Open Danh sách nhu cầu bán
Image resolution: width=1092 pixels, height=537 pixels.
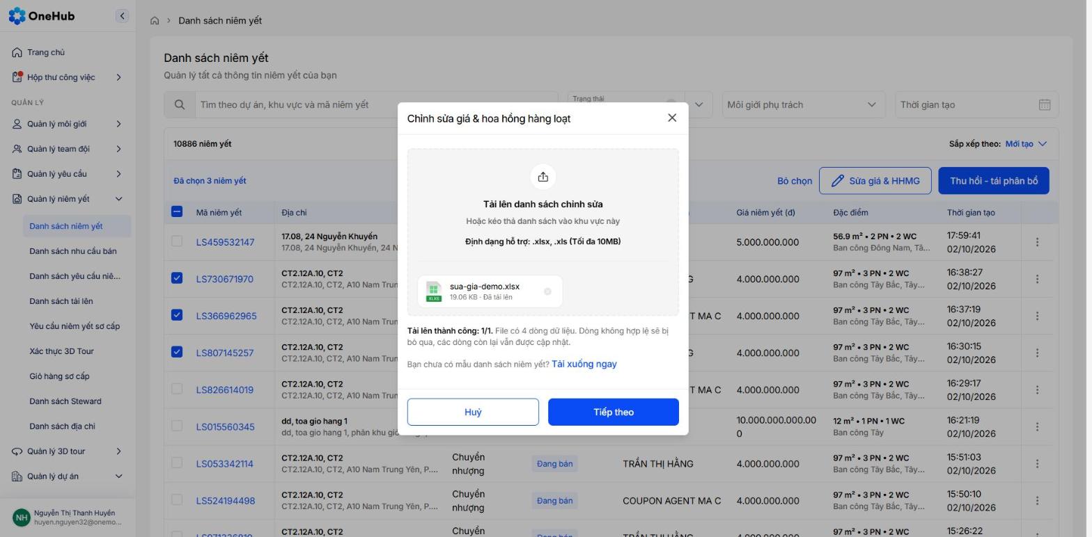click(x=73, y=251)
